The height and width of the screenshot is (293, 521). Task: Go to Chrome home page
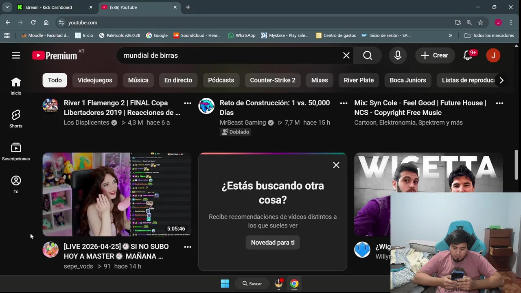pyautogui.click(x=46, y=22)
